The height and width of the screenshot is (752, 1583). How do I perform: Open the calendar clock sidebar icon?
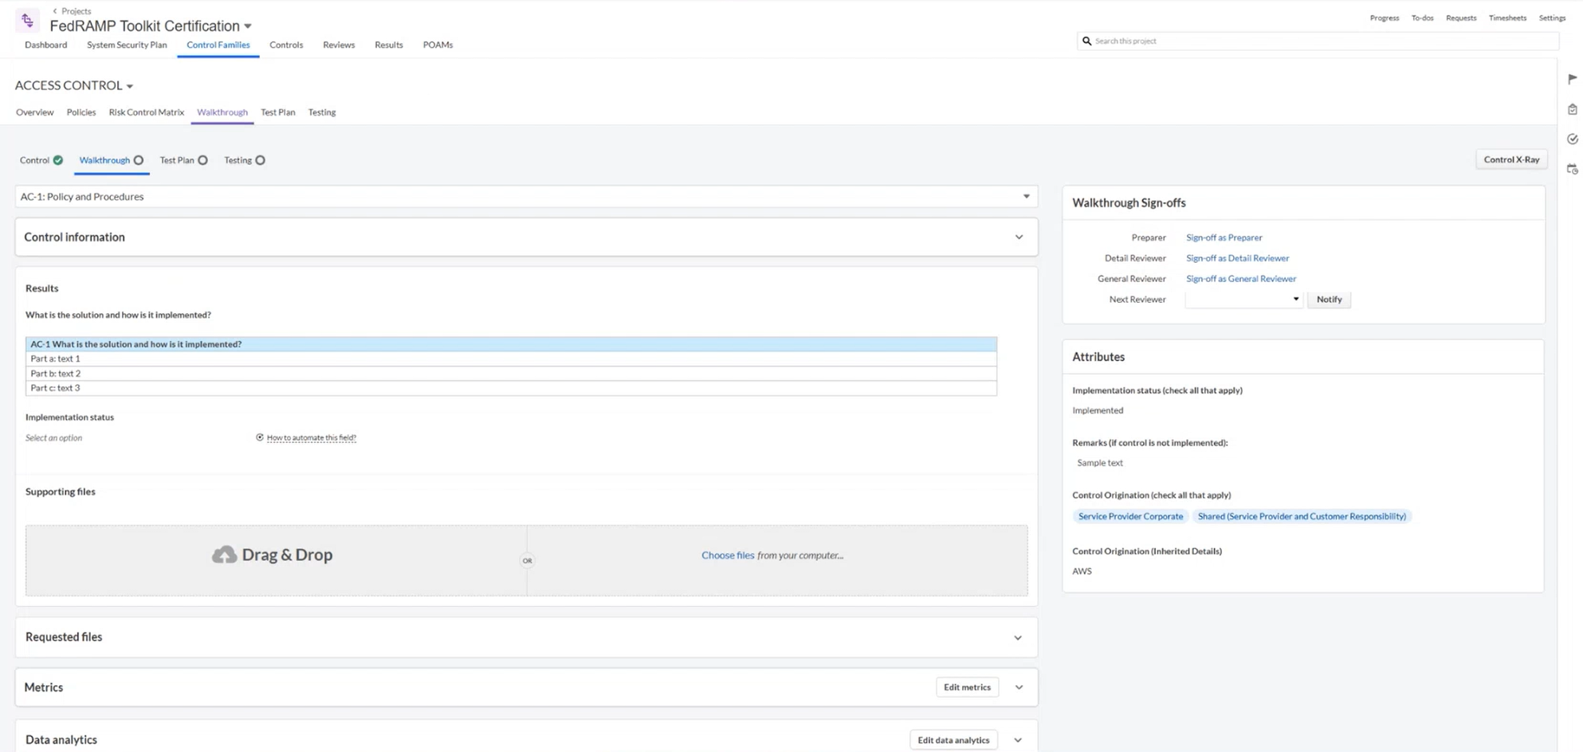coord(1572,169)
